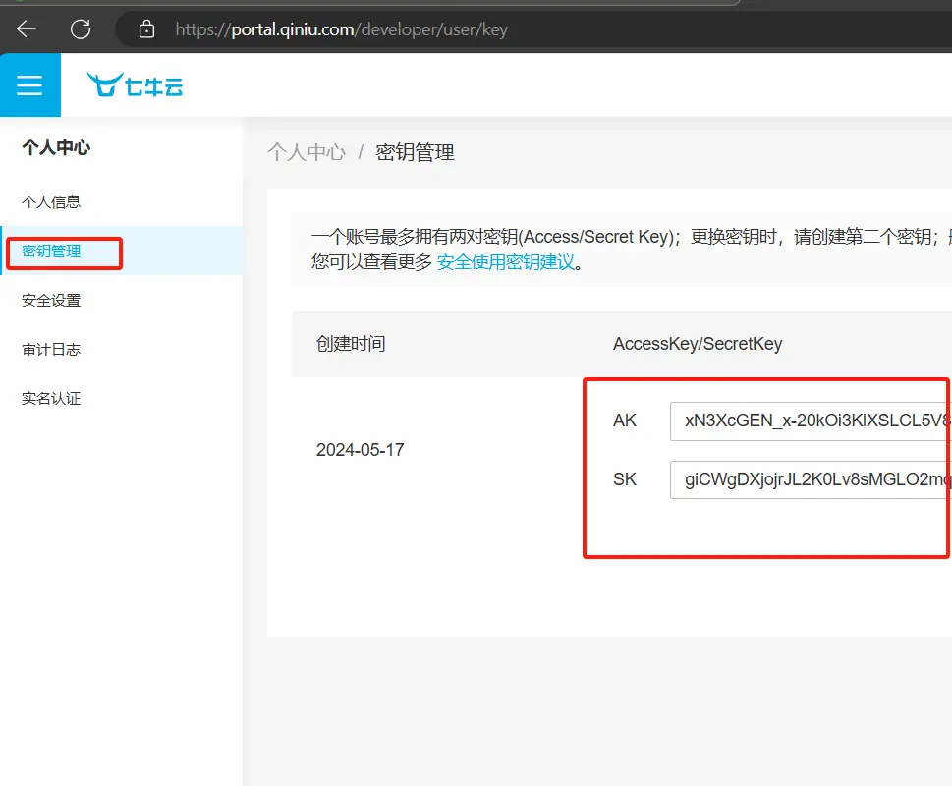
Task: Open 个人信息 in the sidebar
Action: coord(51,202)
